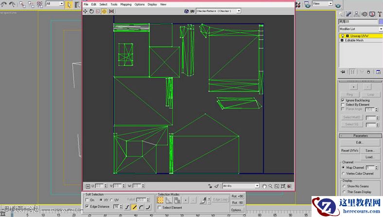Expand the Unwrap UVW sub-objects
383x217 pixels.
(x=348, y=36)
